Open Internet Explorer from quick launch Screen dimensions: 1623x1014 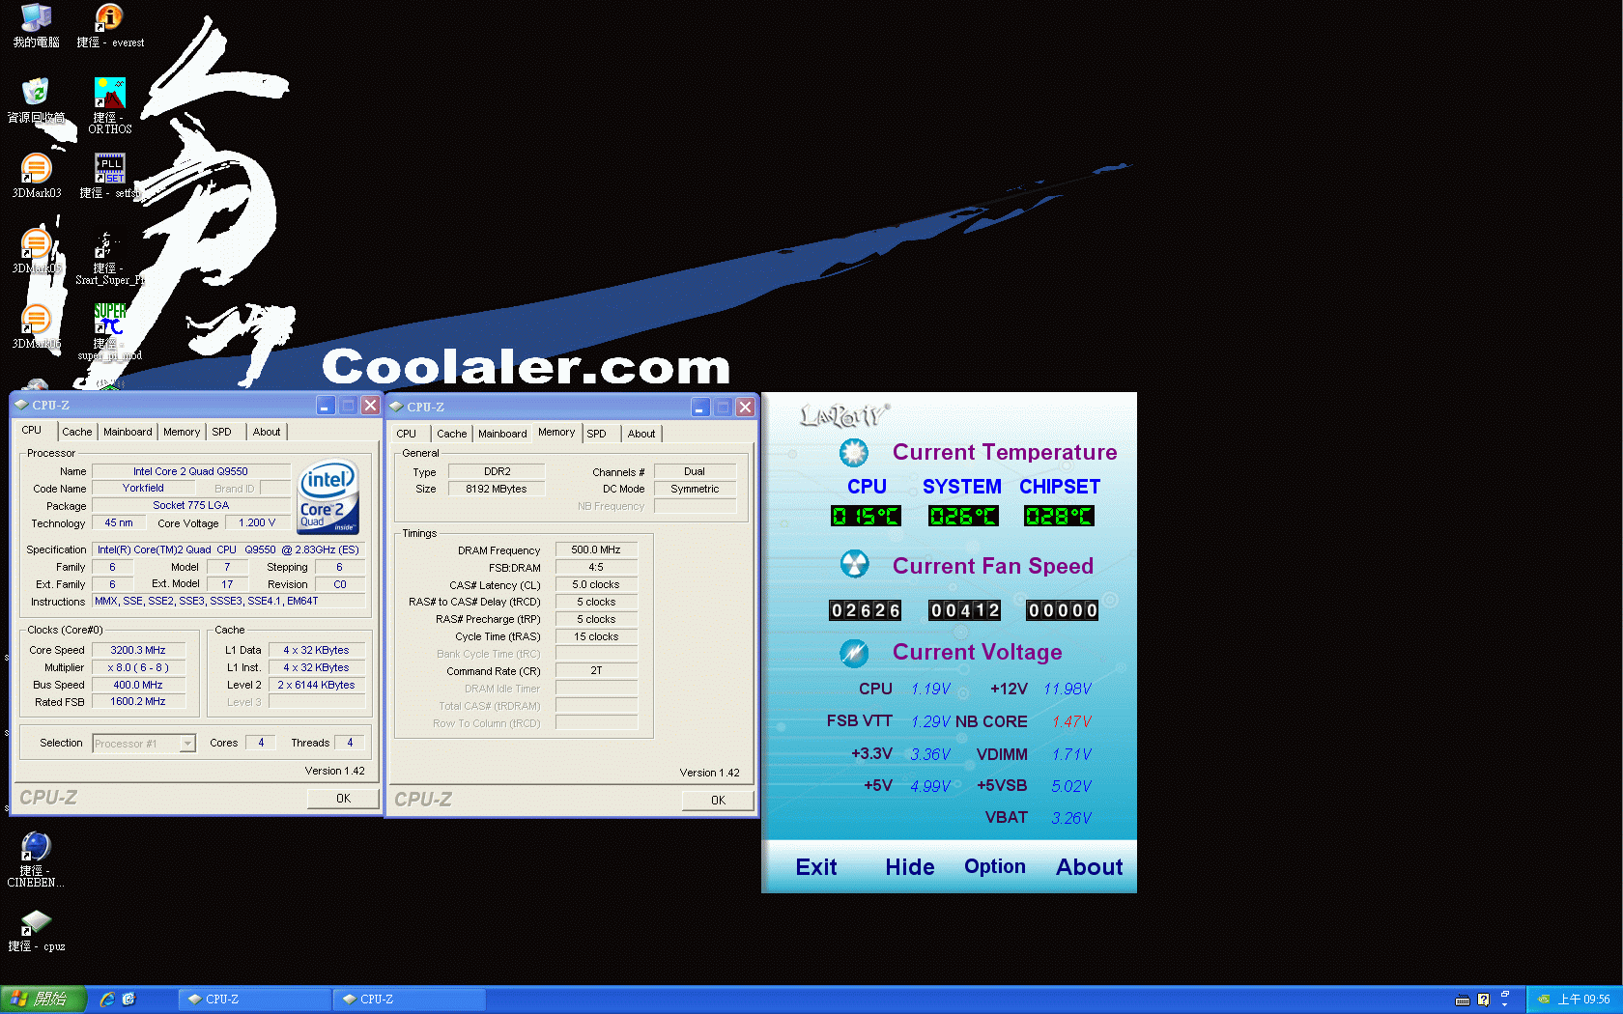[107, 1000]
